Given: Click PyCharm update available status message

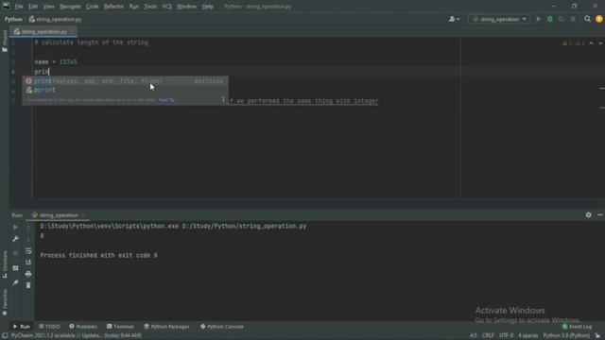Looking at the screenshot, I should coord(77,336).
